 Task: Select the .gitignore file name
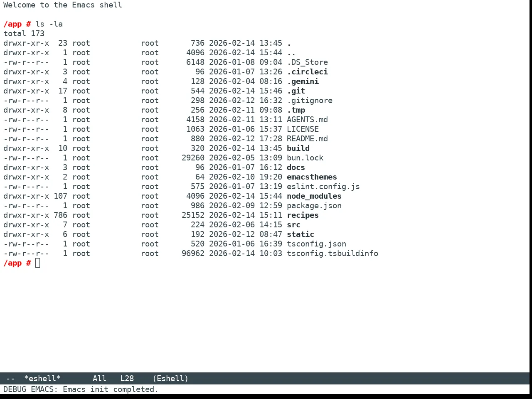(x=310, y=101)
